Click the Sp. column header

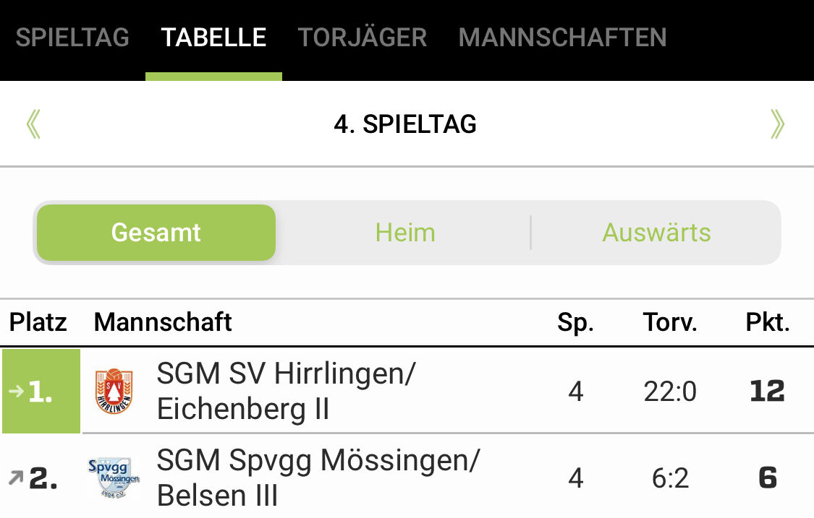tap(575, 322)
